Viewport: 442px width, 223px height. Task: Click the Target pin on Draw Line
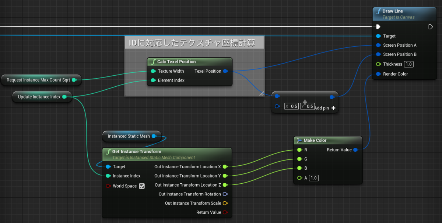[378, 36]
